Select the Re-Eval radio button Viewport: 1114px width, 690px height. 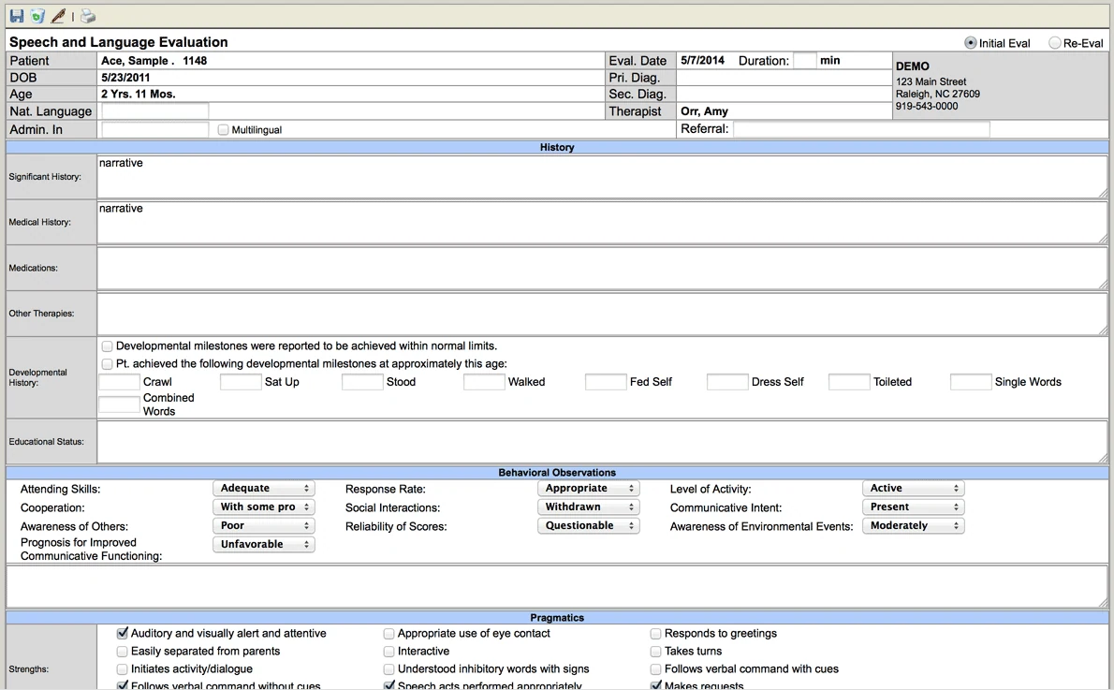[1053, 42]
